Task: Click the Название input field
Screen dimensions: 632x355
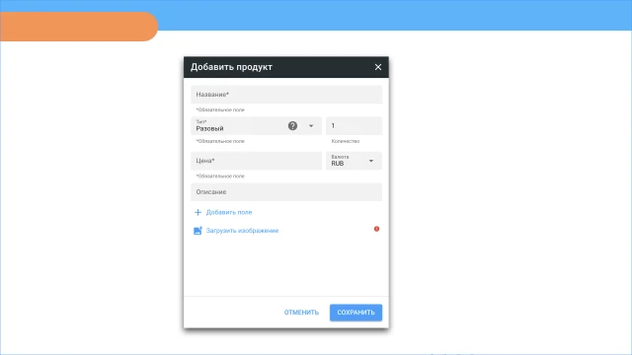Action: click(286, 95)
